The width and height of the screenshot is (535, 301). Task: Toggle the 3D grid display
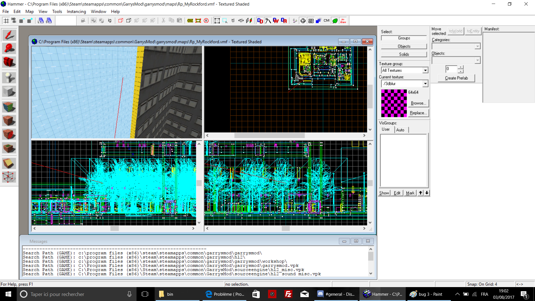(13, 21)
